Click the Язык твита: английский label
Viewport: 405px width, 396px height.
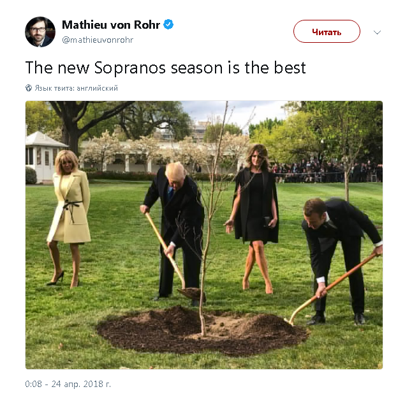tap(76, 88)
